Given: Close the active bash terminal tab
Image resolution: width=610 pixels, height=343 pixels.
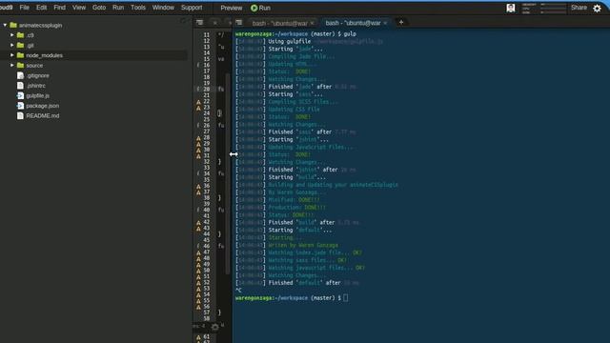Looking at the screenshot, I should 385,23.
